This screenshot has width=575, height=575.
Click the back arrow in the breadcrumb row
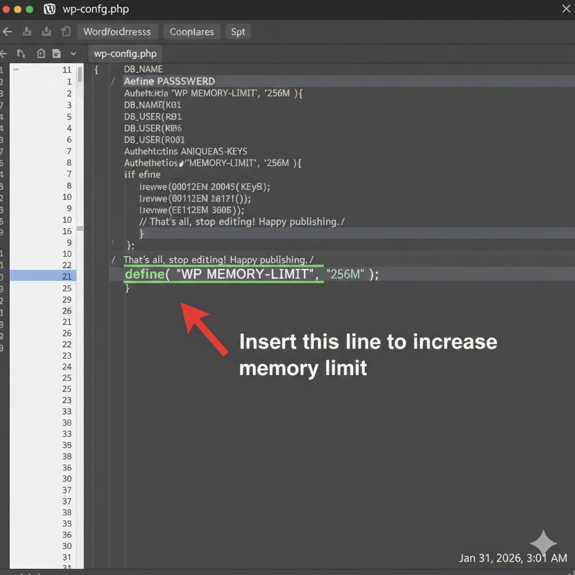pyautogui.click(x=3, y=53)
